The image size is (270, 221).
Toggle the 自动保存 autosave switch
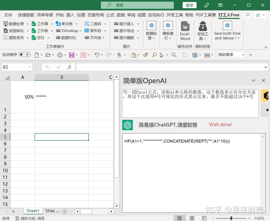point(24,55)
